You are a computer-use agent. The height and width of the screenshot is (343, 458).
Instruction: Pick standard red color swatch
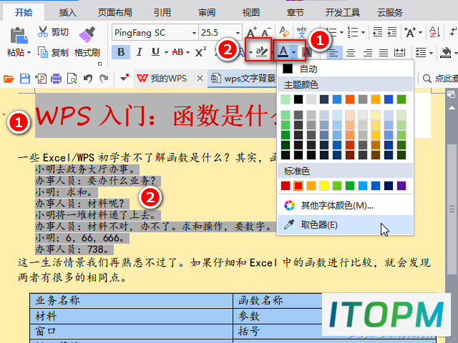click(x=298, y=186)
